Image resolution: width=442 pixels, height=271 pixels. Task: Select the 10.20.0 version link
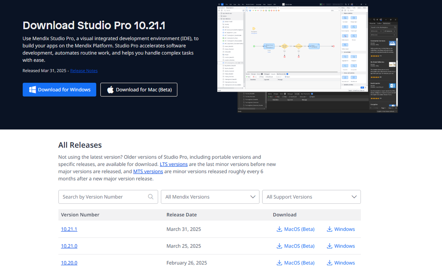point(69,263)
